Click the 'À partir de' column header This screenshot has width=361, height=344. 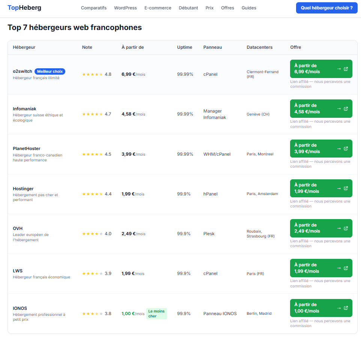tap(132, 47)
